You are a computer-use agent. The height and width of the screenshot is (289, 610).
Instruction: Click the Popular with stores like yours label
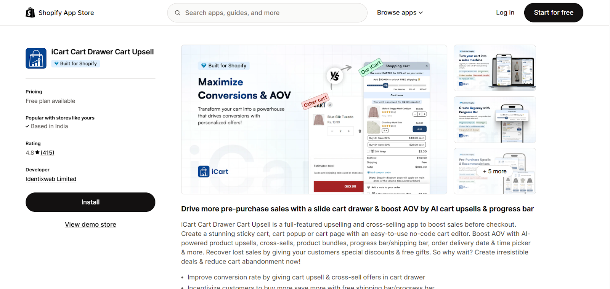(60, 118)
